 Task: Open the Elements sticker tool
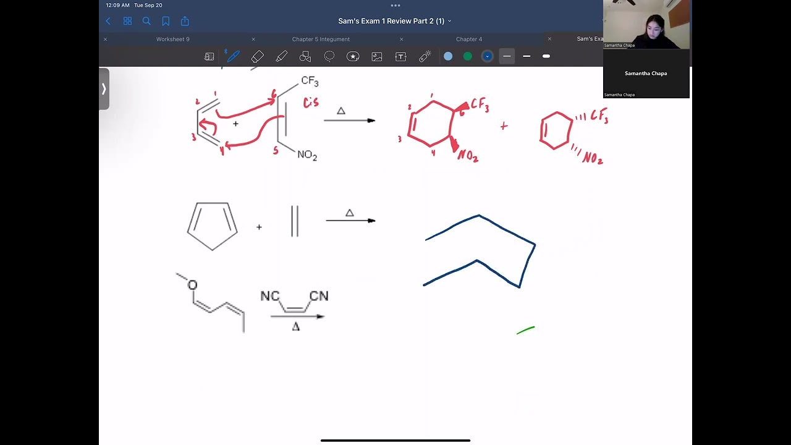353,56
